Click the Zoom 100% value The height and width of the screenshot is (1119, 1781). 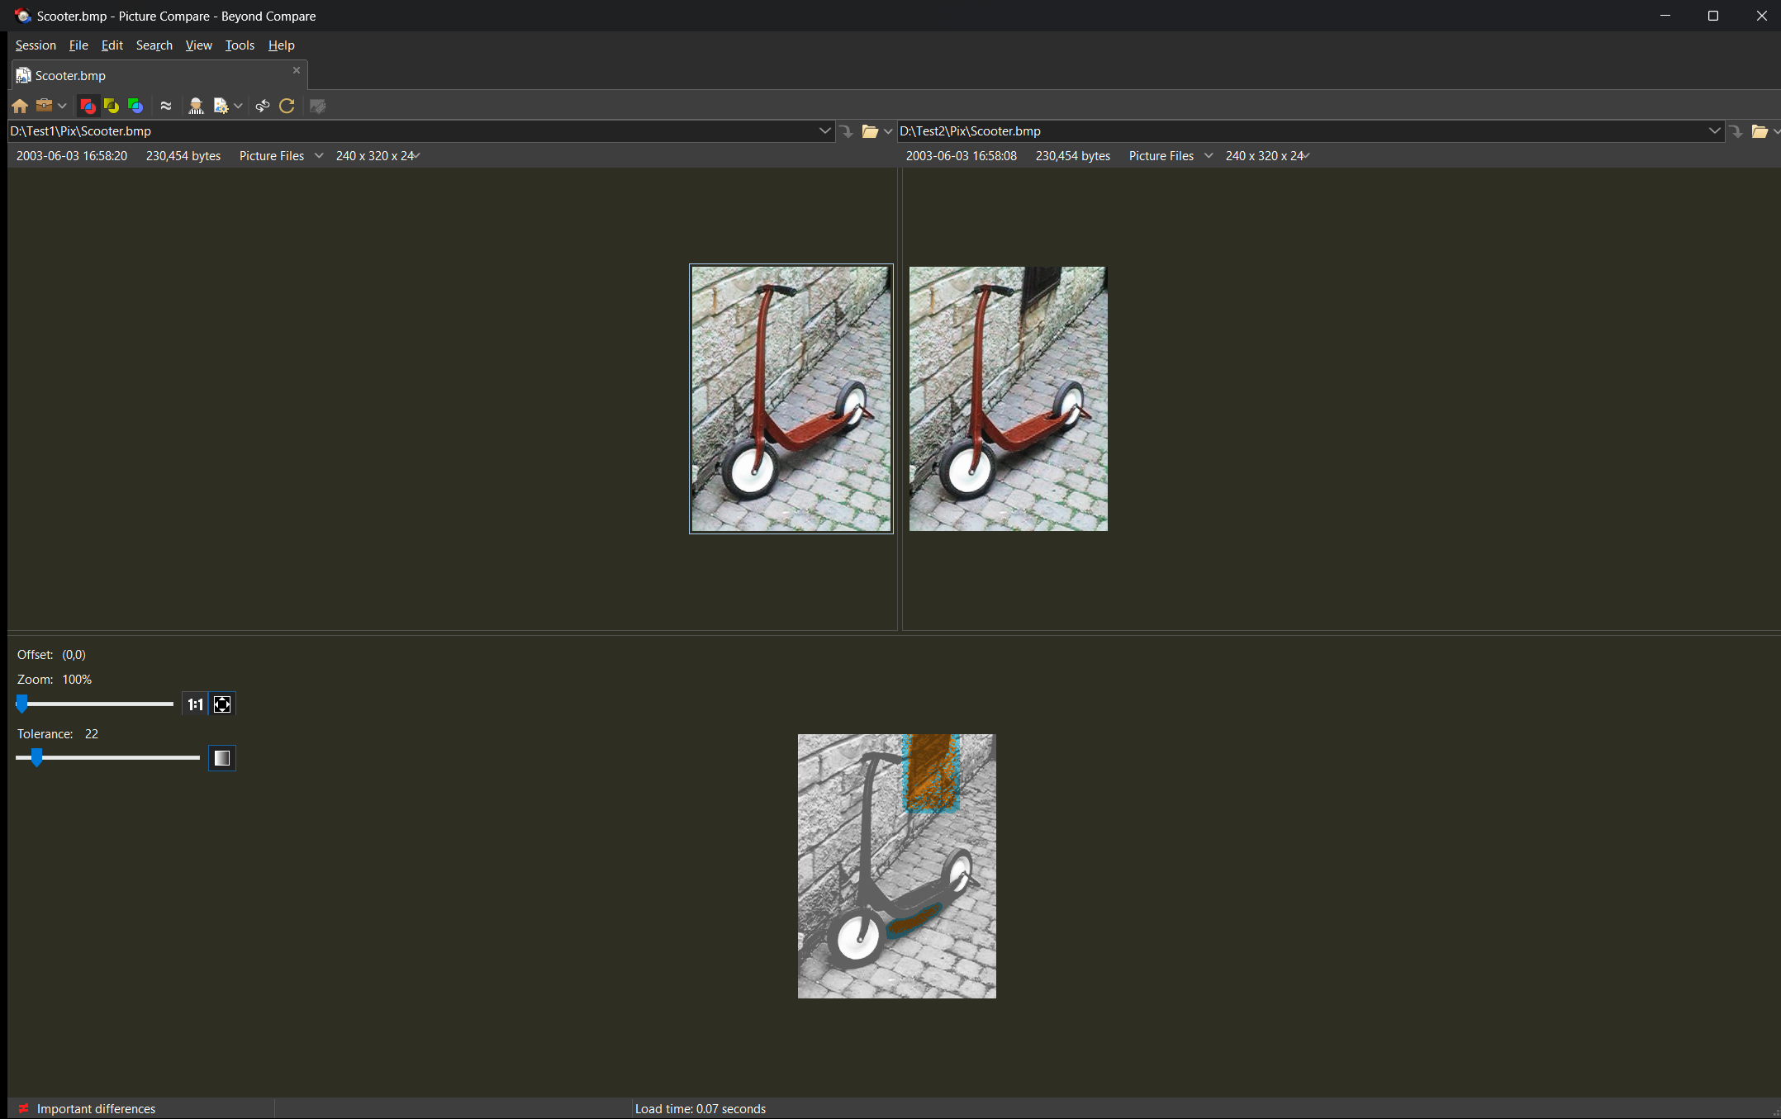(77, 680)
